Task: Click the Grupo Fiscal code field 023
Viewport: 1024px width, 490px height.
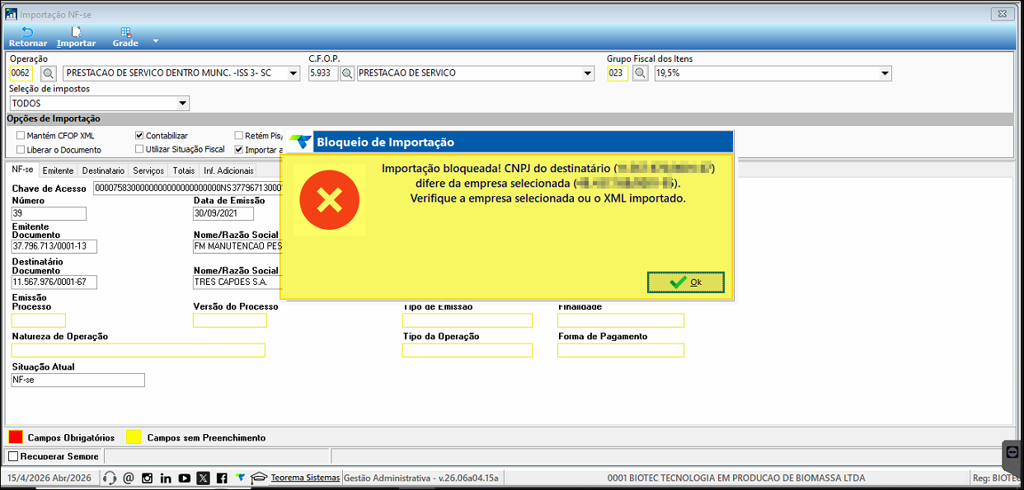Action: pos(618,73)
